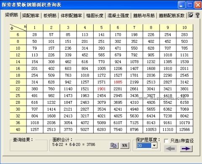Click the φ/n corner header cell
Screen dimensions: 202x164
point(18,28)
